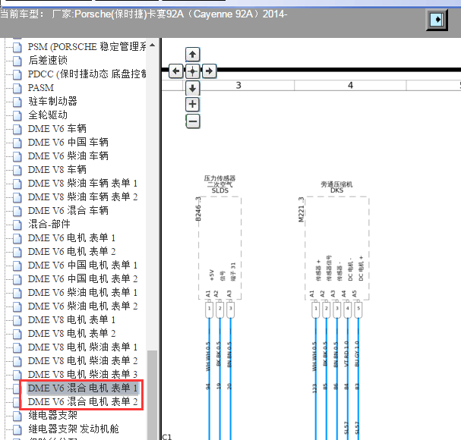
Task: Pan the diagram left with arrow button
Action: [x=175, y=71]
